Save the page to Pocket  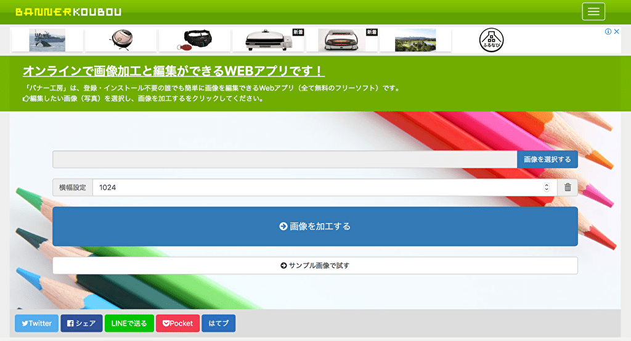click(177, 323)
